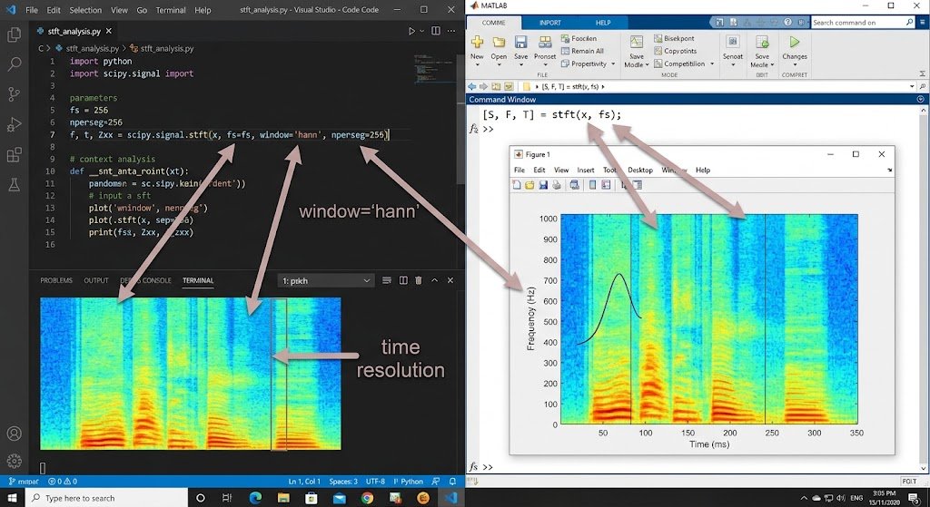The image size is (930, 507).
Task: Click the Pronset icon in MATLAB ribbon
Action: pyautogui.click(x=545, y=42)
